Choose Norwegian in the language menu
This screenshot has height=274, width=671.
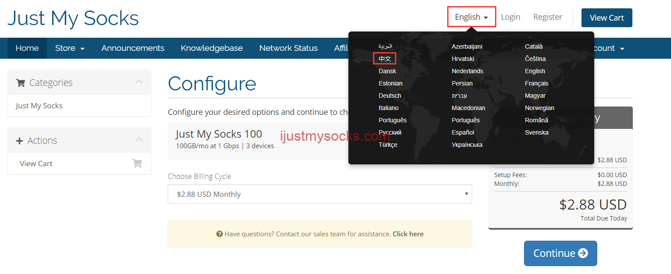pos(539,108)
